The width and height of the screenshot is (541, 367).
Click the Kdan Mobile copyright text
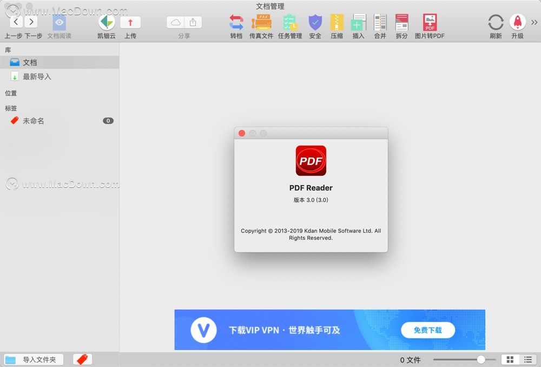pos(311,234)
